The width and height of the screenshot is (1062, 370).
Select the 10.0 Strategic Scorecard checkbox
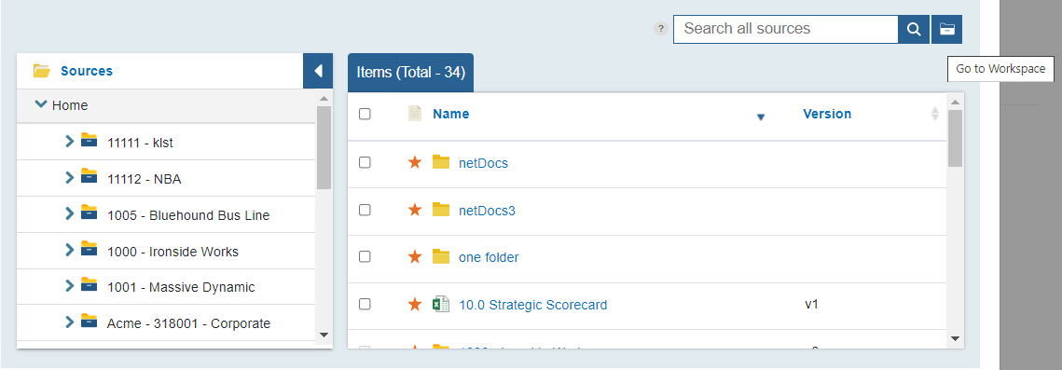point(365,305)
